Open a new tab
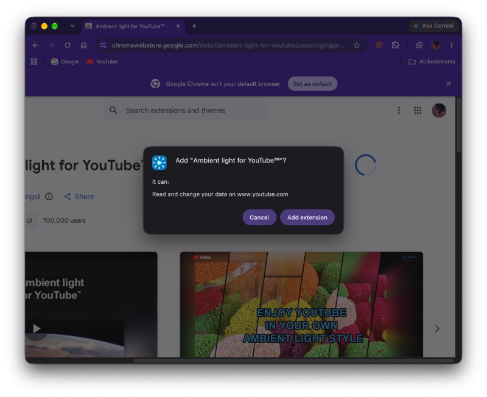Screen dimensions: 487x397 tap(194, 26)
